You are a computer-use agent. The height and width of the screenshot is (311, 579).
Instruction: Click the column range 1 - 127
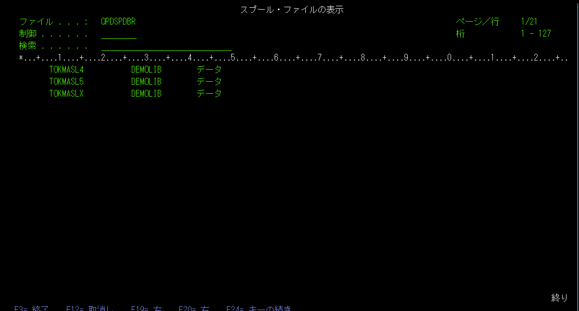(x=536, y=34)
